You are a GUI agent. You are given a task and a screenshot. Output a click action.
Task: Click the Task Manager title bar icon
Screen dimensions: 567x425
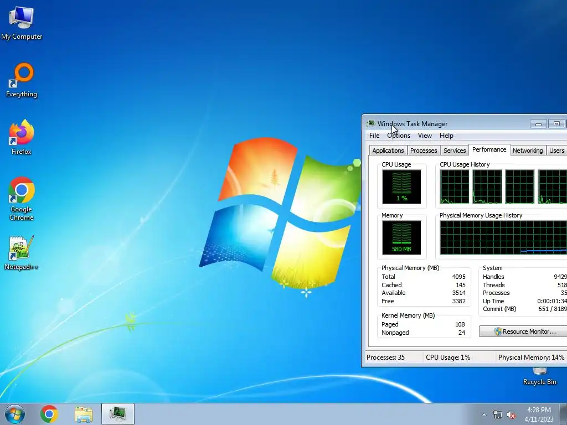(x=371, y=123)
